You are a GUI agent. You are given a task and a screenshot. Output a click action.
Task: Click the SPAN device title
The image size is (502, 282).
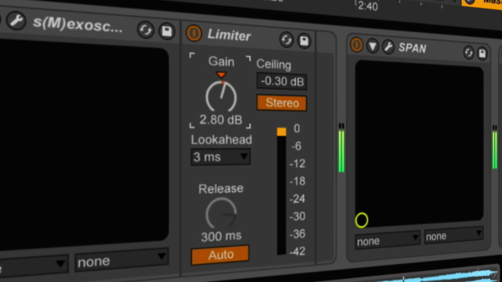[x=413, y=48]
